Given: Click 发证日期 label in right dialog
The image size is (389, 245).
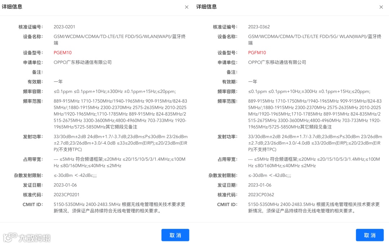Looking at the screenshot, I should click(x=227, y=185).
